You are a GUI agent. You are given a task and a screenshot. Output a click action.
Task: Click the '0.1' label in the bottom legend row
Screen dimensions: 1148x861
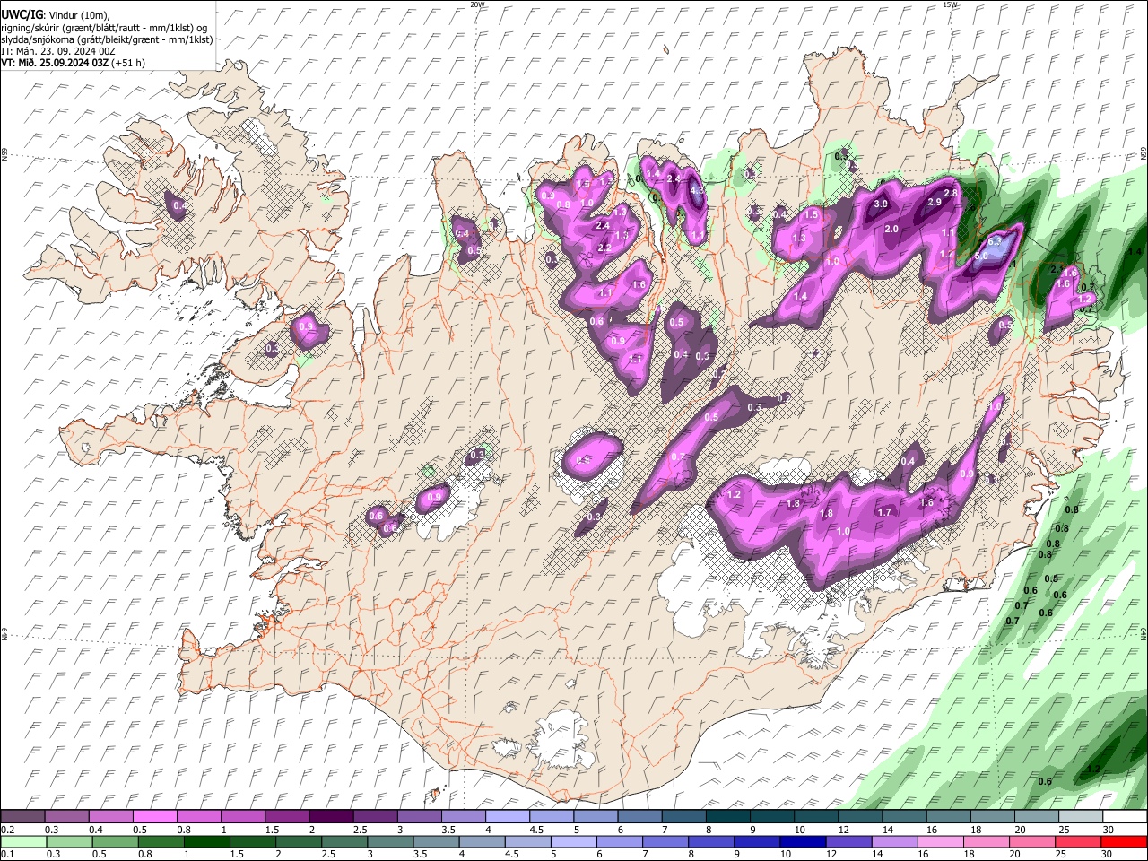tap(8, 854)
